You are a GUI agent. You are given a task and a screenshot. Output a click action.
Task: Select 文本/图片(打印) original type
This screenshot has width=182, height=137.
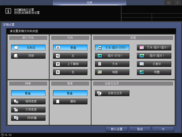(112, 48)
